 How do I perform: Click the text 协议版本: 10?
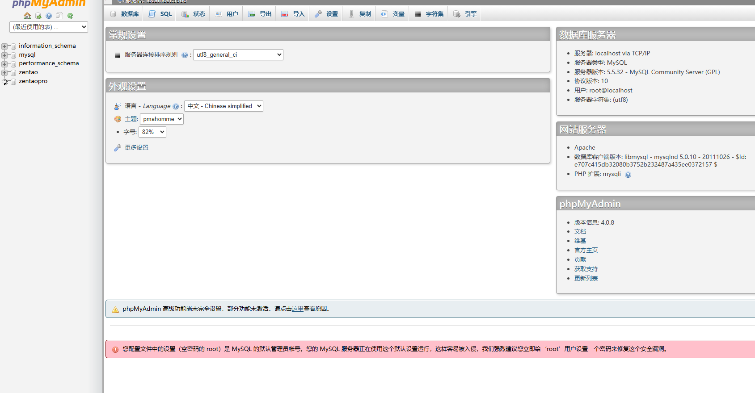coord(591,81)
